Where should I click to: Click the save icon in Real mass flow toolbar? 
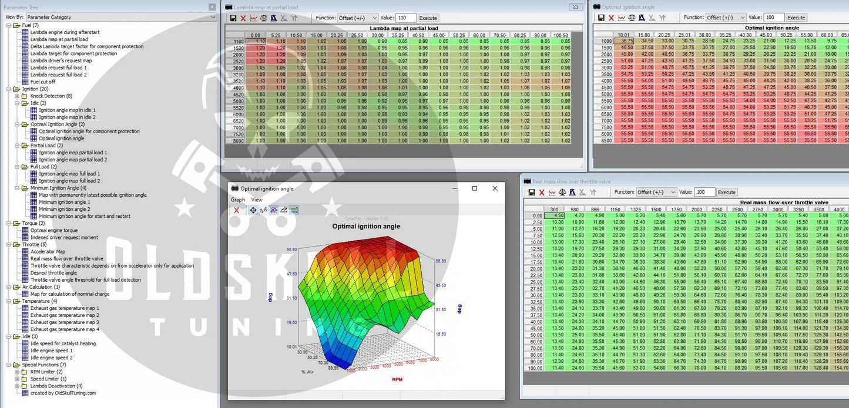pyautogui.click(x=532, y=192)
